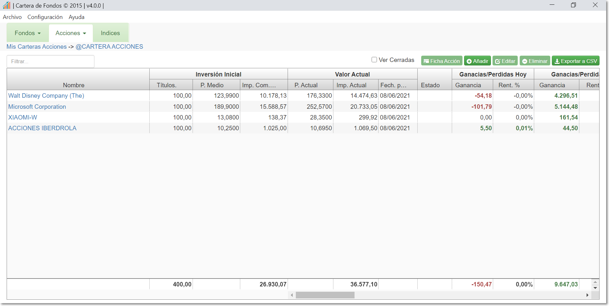Click the app chart icon in title bar
This screenshot has height=306, width=609.
pyautogui.click(x=7, y=5)
